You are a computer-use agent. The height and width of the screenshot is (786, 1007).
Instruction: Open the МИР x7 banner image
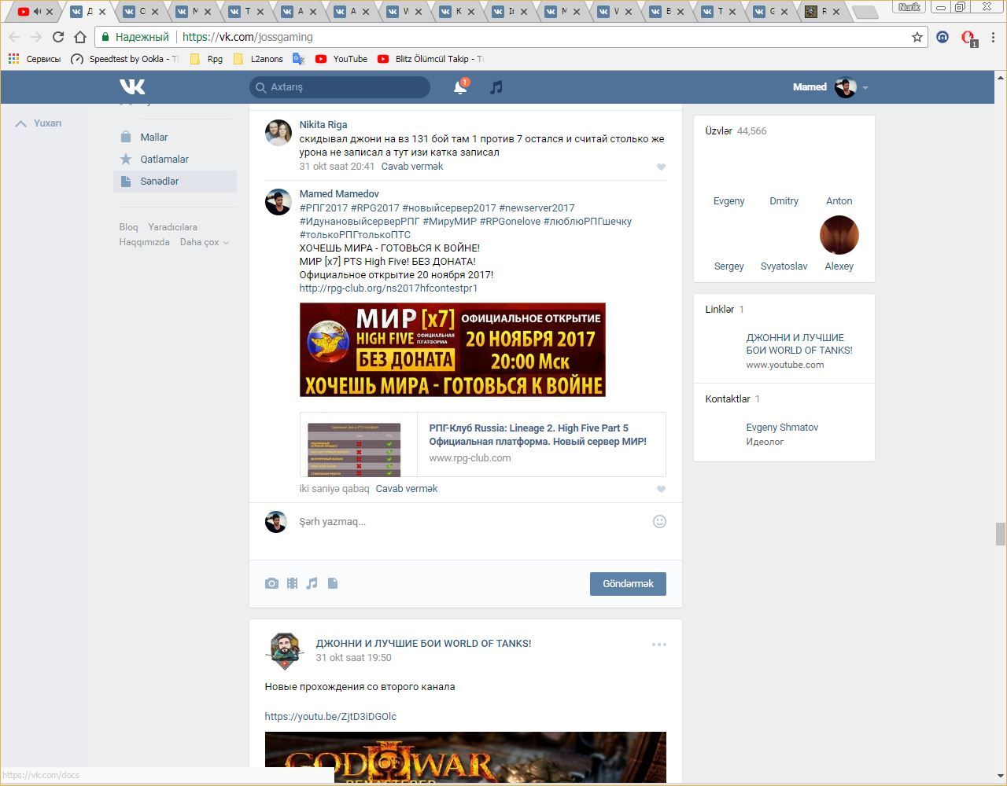[452, 350]
